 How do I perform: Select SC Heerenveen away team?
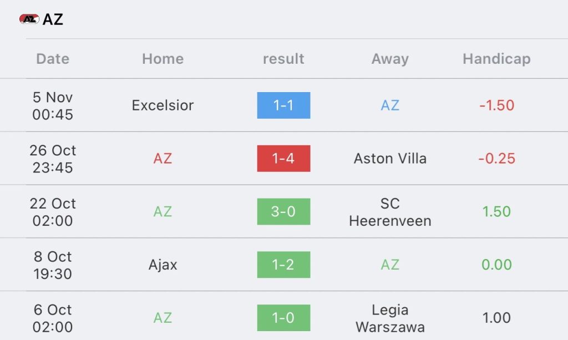pyautogui.click(x=390, y=212)
